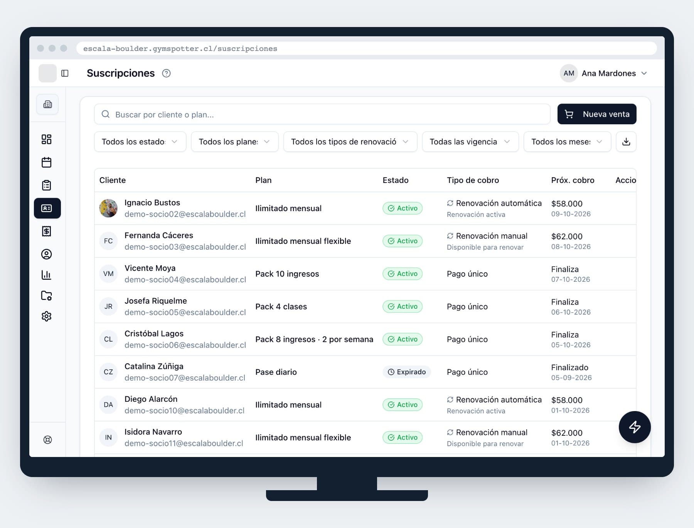The image size is (694, 528).
Task: Select Fernanda Cáceres client name
Action: coord(158,235)
